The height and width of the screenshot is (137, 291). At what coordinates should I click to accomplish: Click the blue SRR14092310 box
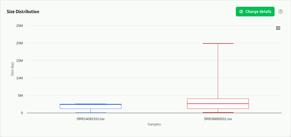(x=90, y=107)
